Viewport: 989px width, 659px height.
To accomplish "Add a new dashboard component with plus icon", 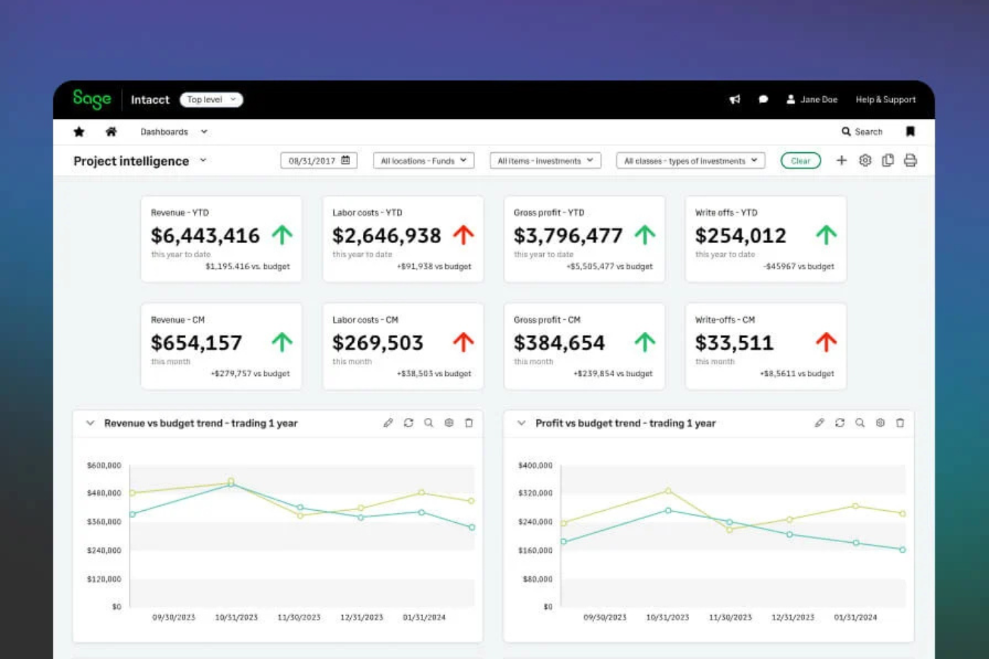I will pyautogui.click(x=841, y=160).
